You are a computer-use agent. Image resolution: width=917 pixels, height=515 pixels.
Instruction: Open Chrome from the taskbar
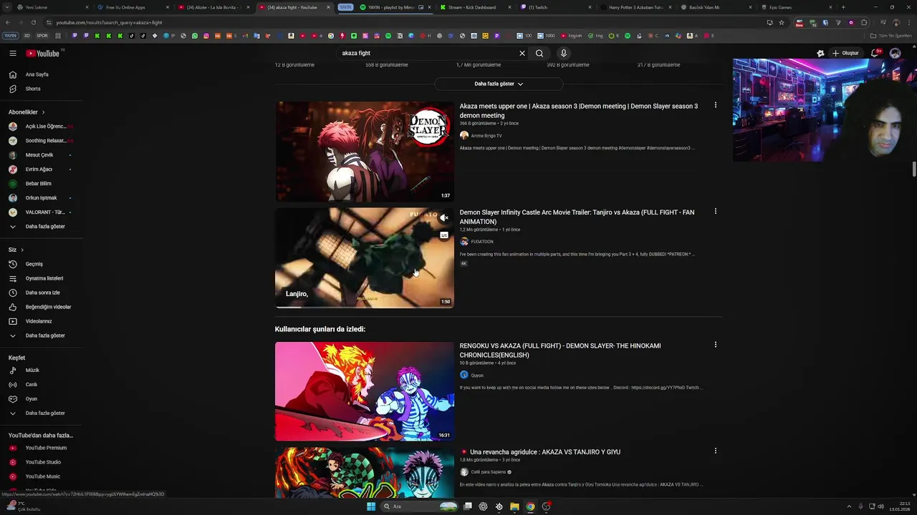[530, 506]
